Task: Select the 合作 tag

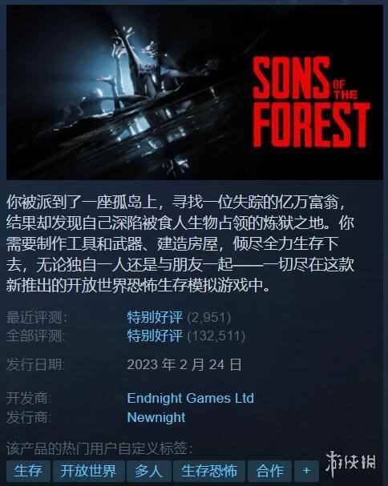Action: click(x=269, y=471)
